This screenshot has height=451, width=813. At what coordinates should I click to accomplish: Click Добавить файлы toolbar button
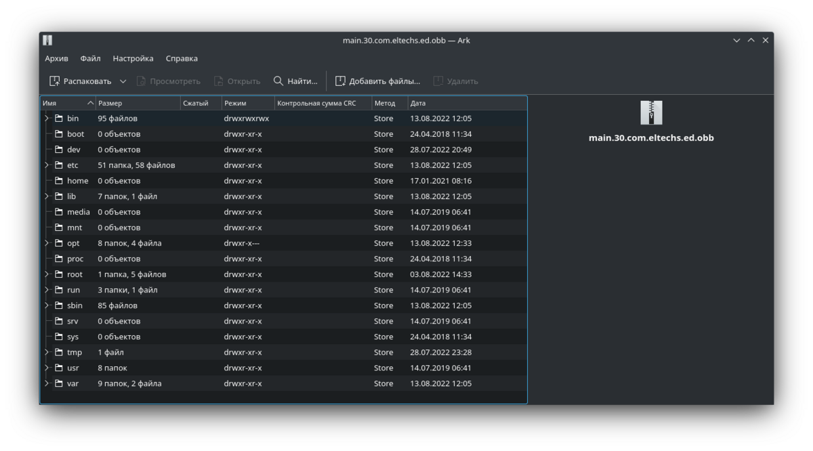click(377, 81)
